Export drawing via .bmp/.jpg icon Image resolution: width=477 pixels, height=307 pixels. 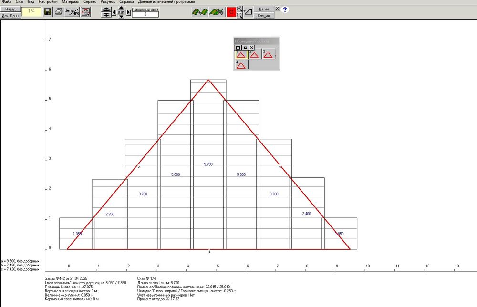[x=72, y=12]
